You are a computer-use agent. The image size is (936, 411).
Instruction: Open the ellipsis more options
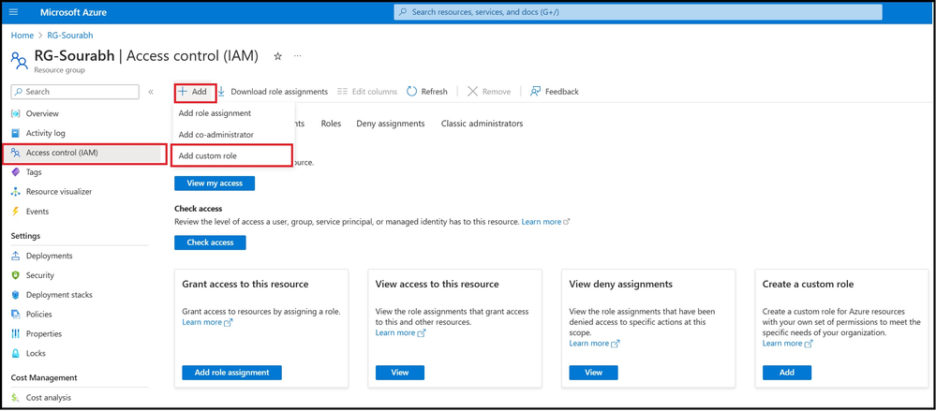[x=297, y=56]
